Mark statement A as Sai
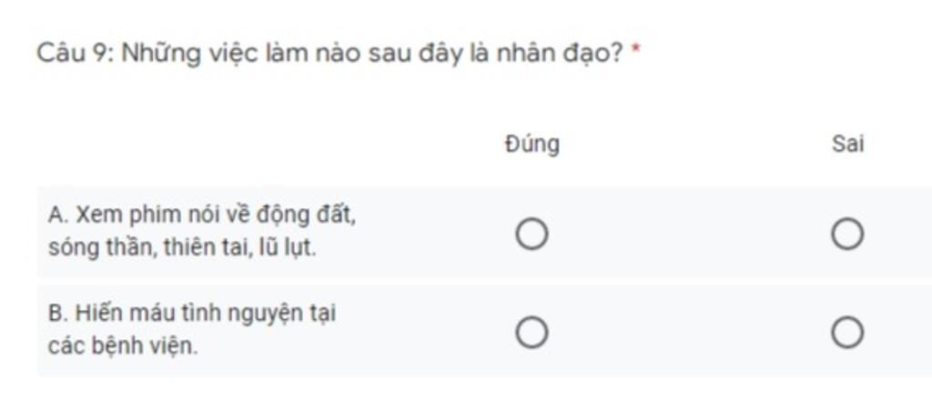932x409 pixels. click(x=847, y=234)
